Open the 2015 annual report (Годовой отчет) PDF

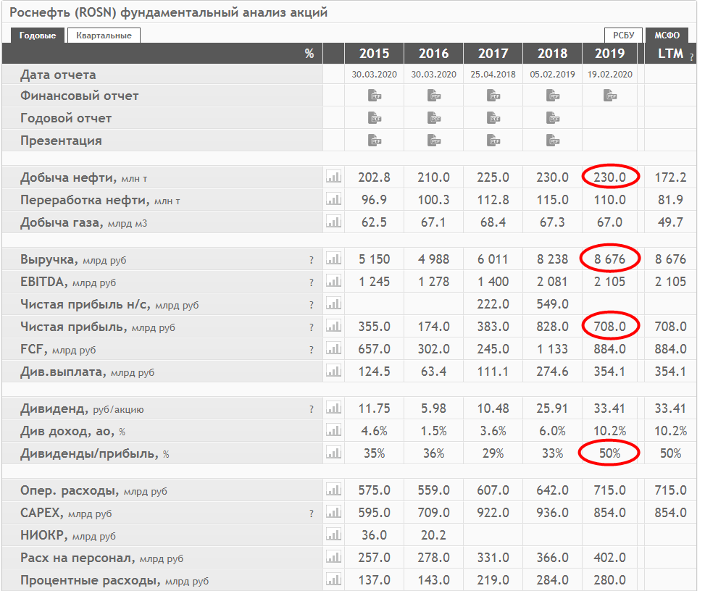tap(375, 118)
